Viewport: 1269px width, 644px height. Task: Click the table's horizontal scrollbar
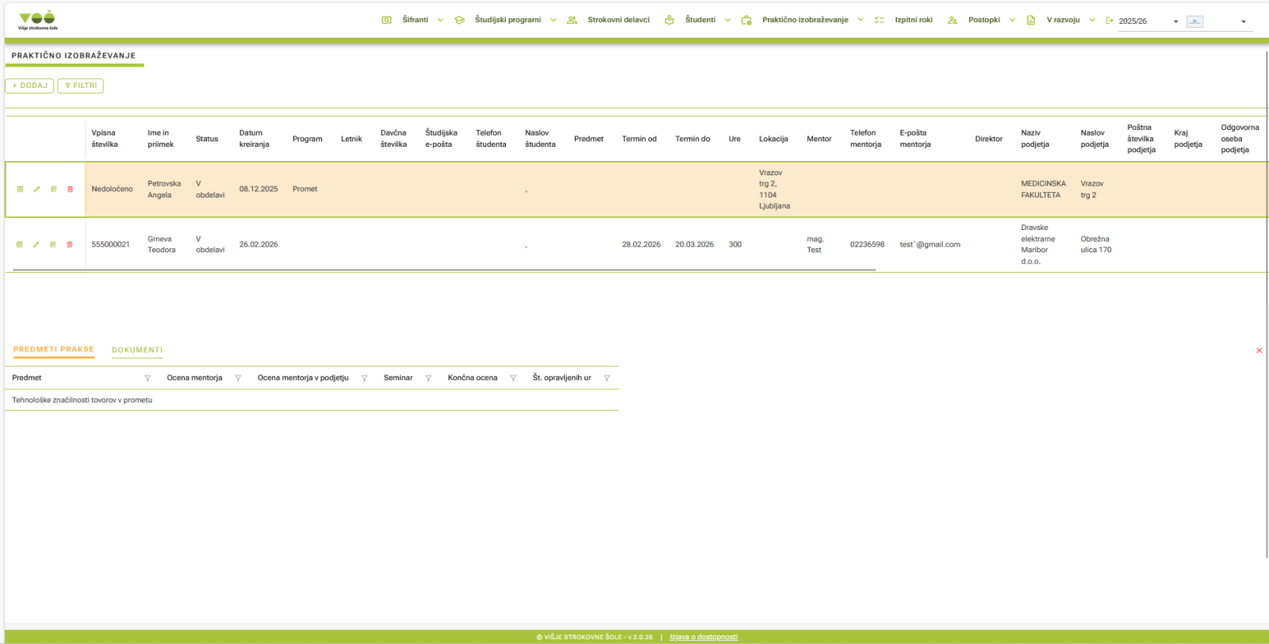pyautogui.click(x=444, y=270)
